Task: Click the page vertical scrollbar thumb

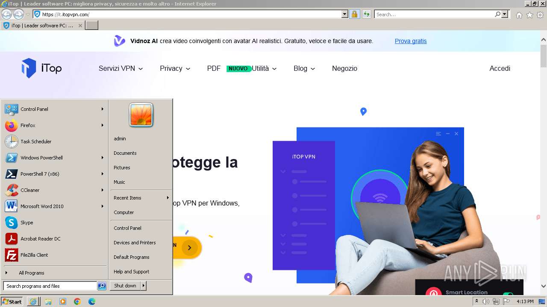Action: point(544,55)
